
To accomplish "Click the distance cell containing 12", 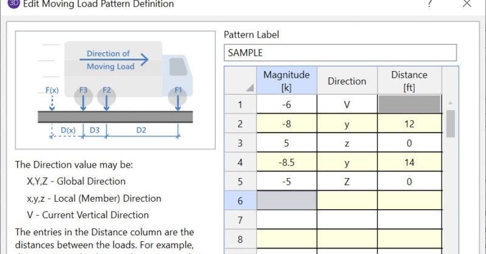I will coord(409,124).
